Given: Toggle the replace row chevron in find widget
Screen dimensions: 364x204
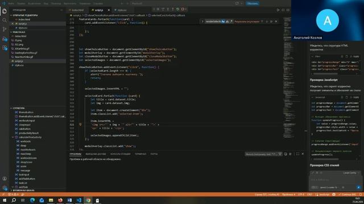Looking at the screenshot, I should (202, 22).
